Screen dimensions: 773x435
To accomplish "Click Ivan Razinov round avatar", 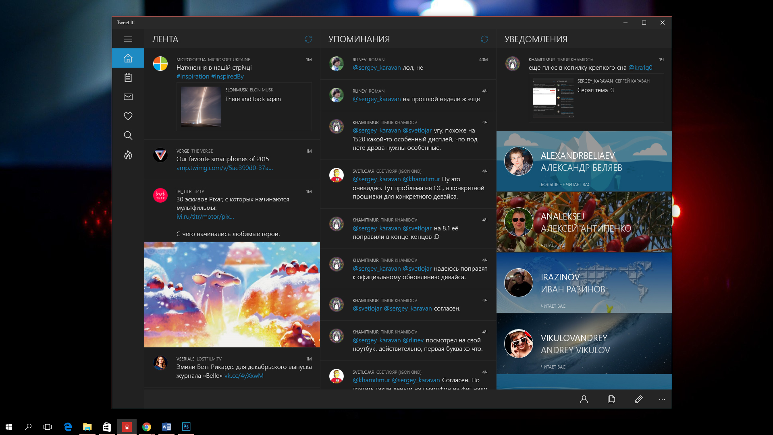I will coord(519,283).
